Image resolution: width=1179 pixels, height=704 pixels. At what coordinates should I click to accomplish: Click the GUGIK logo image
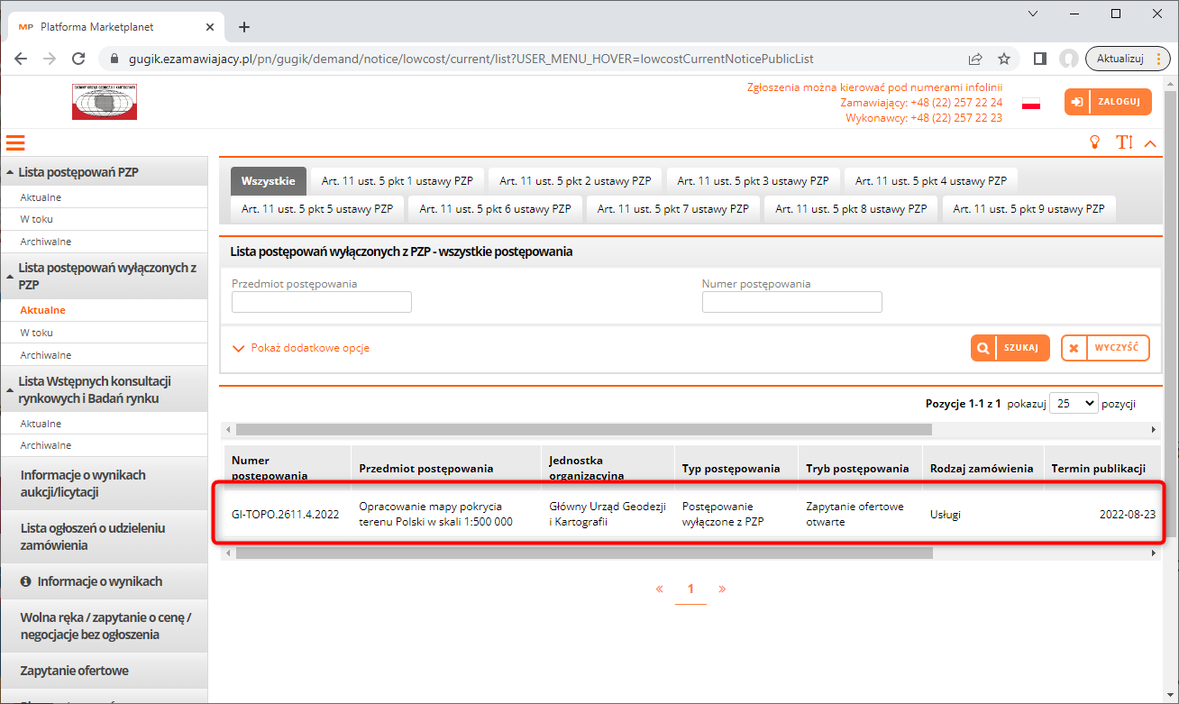(x=105, y=102)
